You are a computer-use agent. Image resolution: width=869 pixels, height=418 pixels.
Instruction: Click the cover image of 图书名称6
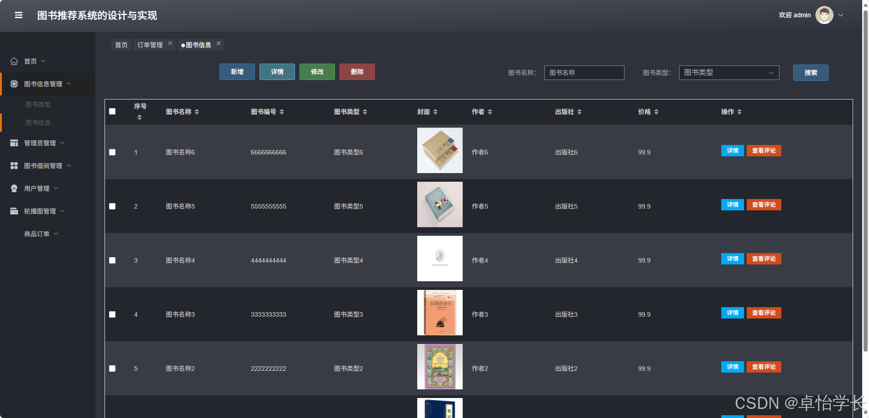(x=440, y=150)
